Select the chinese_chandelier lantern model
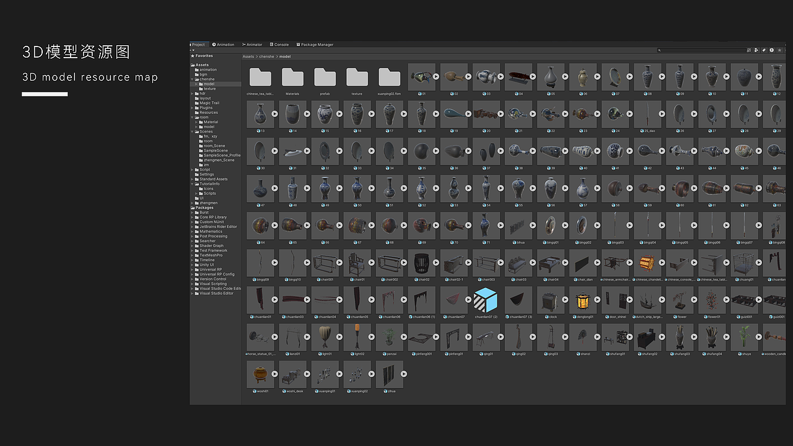Screen dimensions: 793x446 [647, 263]
